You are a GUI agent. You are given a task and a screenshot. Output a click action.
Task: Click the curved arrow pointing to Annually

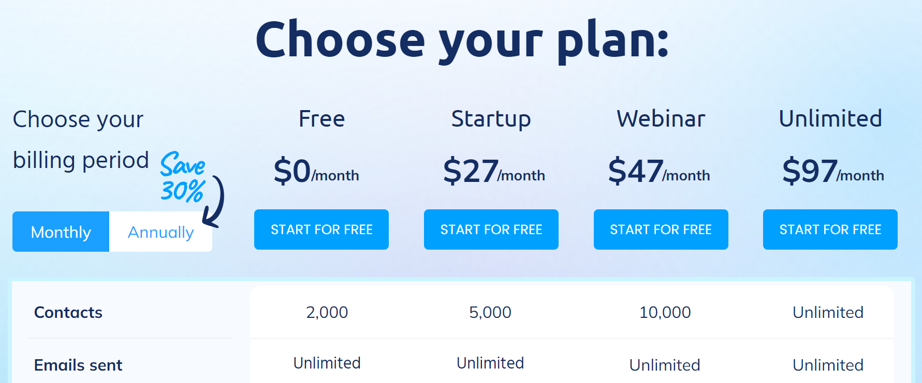[213, 202]
